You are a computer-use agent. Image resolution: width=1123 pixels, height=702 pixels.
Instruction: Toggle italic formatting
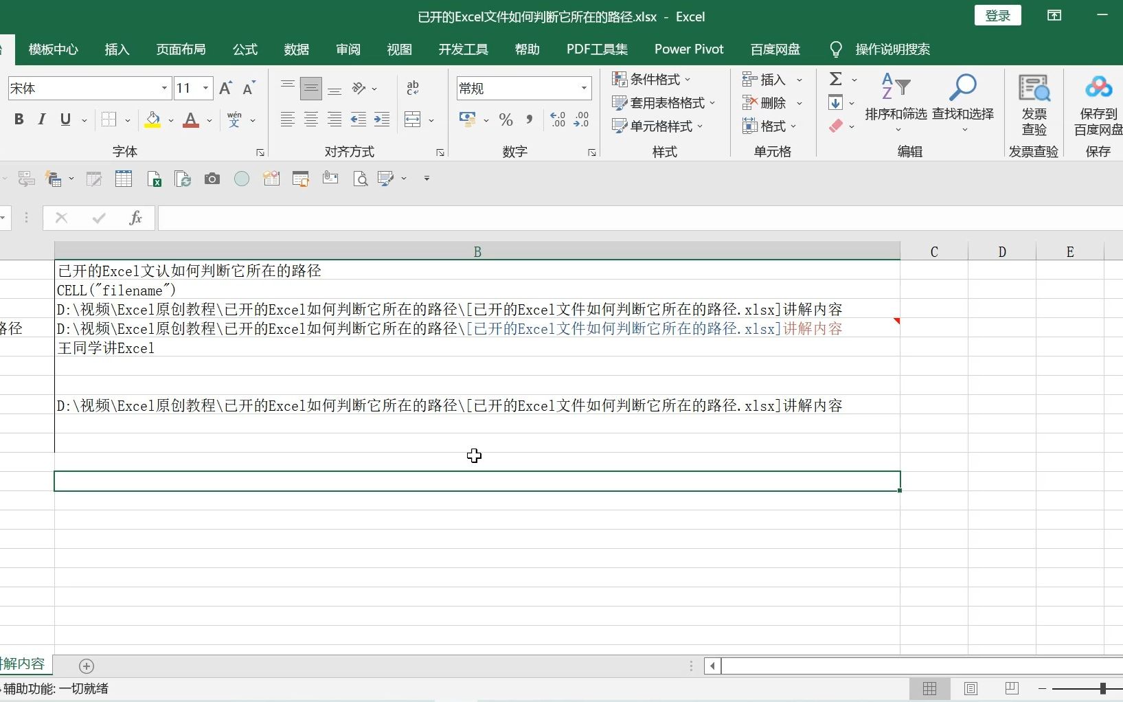click(x=41, y=119)
